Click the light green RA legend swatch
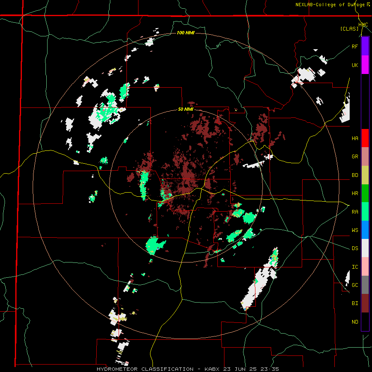This screenshot has width=372, height=372. point(365,212)
